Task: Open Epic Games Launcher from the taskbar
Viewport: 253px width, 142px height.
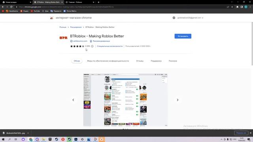Action: [50, 139]
